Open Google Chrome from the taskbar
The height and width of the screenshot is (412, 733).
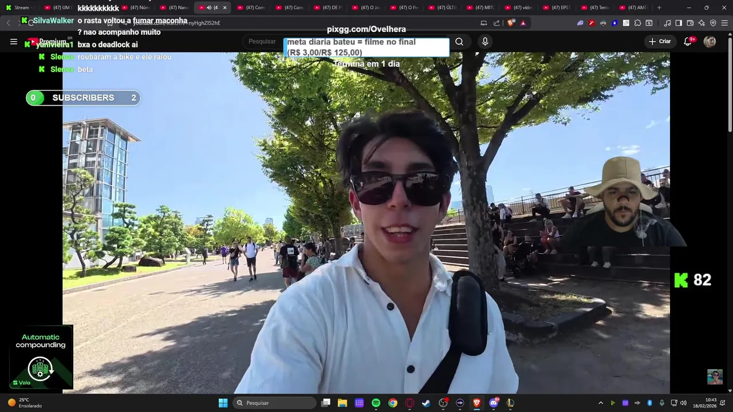point(392,403)
